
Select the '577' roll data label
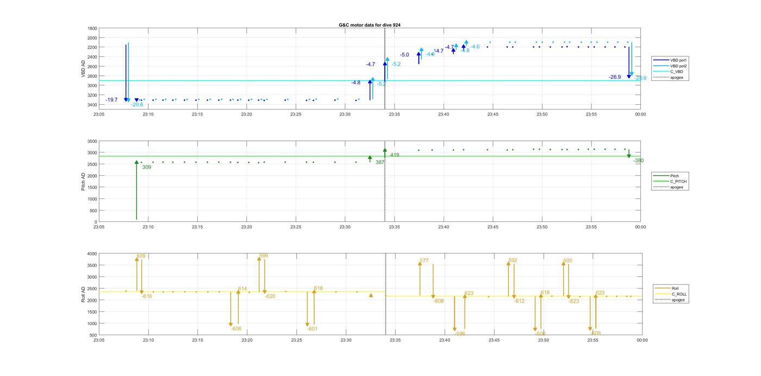425,261
